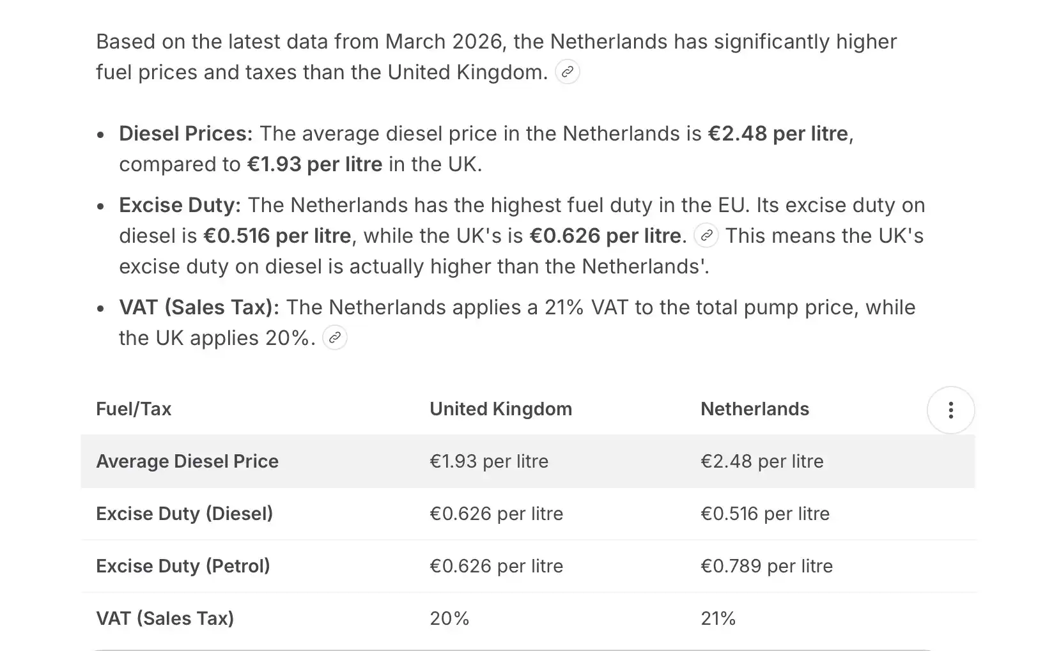Screen dimensions: 1061x651
Task: Click the source link next to the excise duty figures
Action: [706, 236]
